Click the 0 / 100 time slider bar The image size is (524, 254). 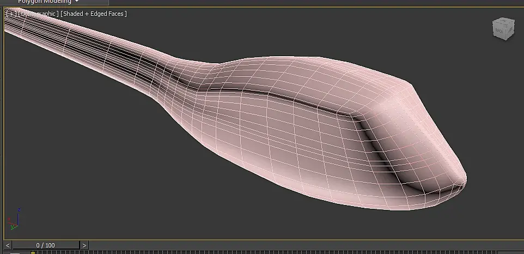tap(45, 245)
